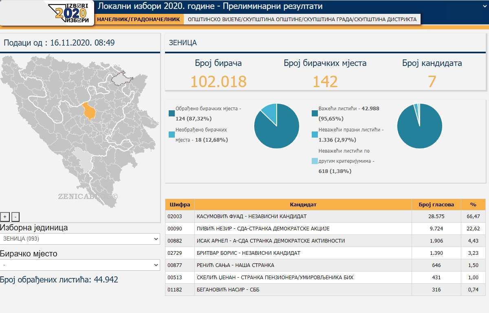Zoom in the map with plus button
Image resolution: width=489 pixels, height=313 pixels.
[x=5, y=217]
